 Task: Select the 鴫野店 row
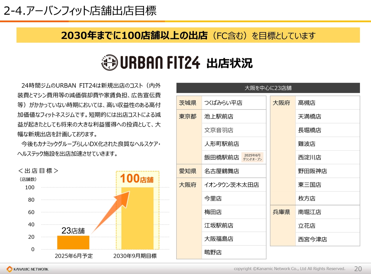point(234,252)
